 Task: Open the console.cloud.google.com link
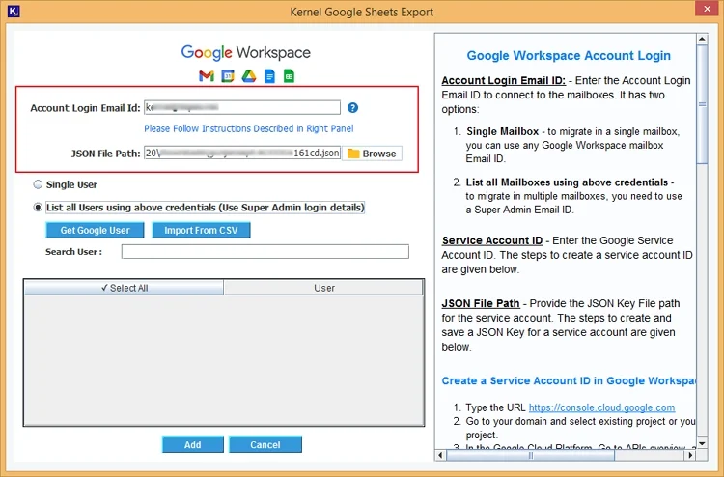pyautogui.click(x=601, y=407)
